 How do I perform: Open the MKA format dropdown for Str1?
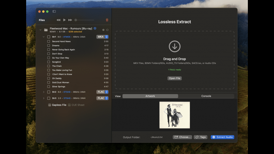point(102,37)
